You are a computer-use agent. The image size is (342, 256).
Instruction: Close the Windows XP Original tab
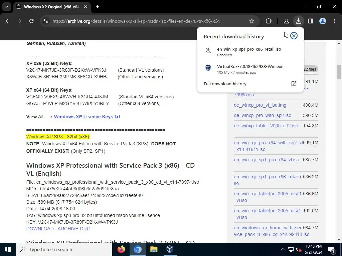[85, 7]
